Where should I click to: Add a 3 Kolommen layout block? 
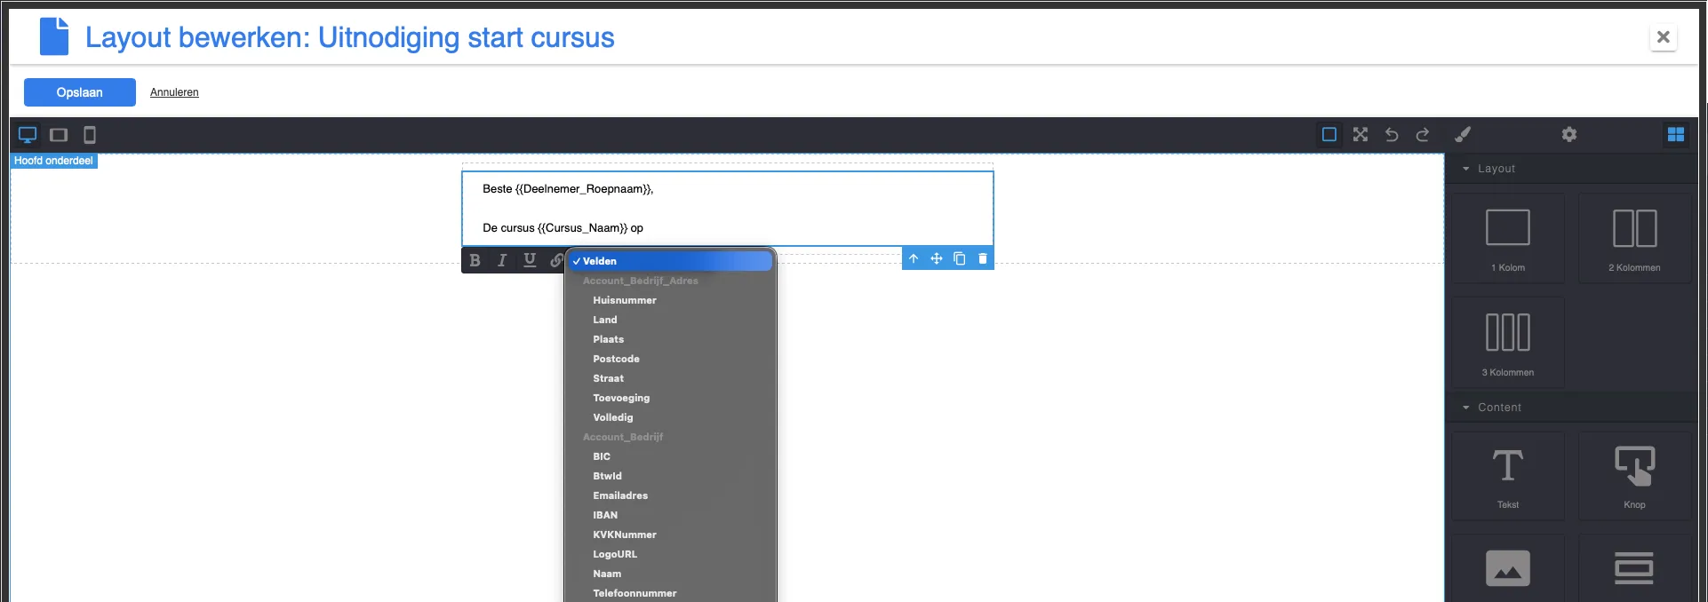coord(1508,343)
